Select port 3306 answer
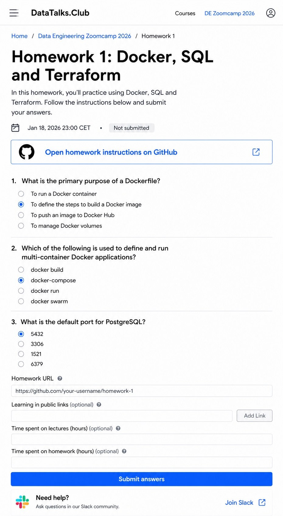This screenshot has height=516, width=283. tap(21, 344)
